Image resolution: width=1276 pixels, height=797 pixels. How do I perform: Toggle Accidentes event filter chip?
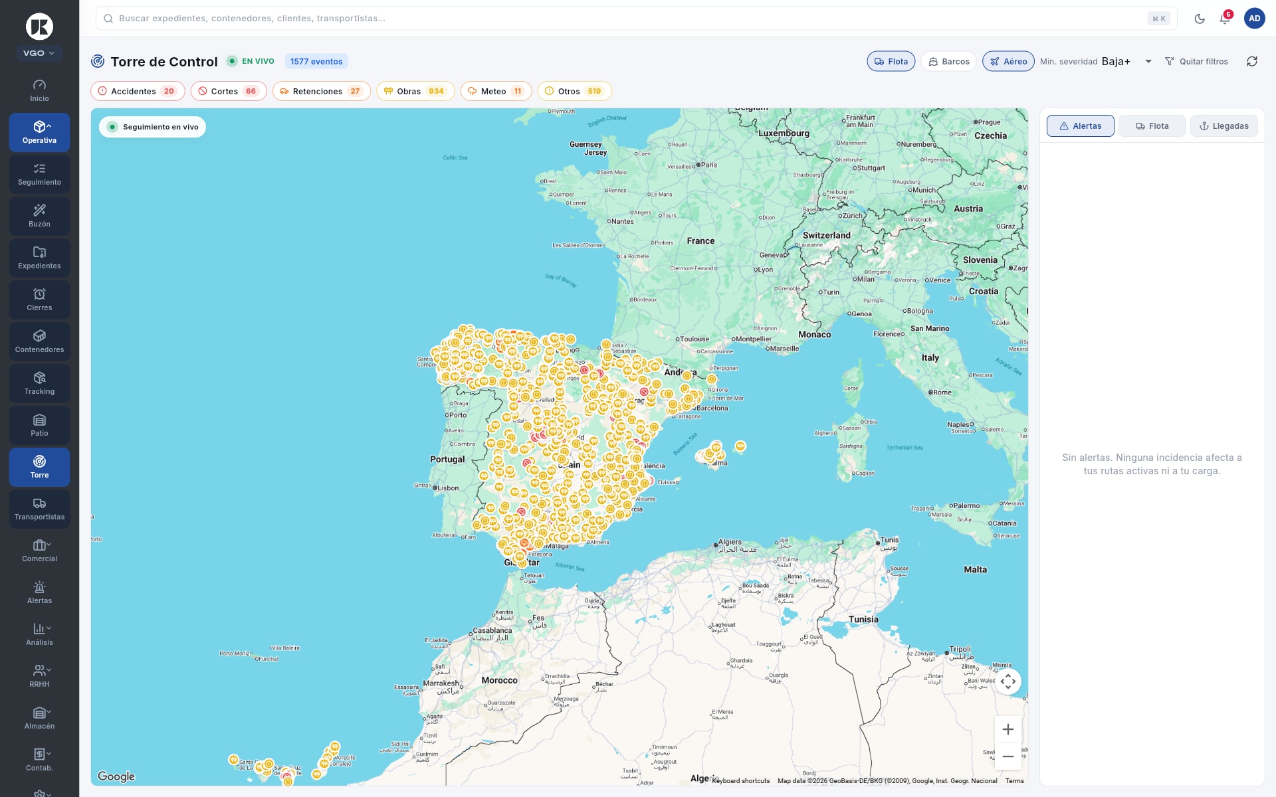click(138, 91)
